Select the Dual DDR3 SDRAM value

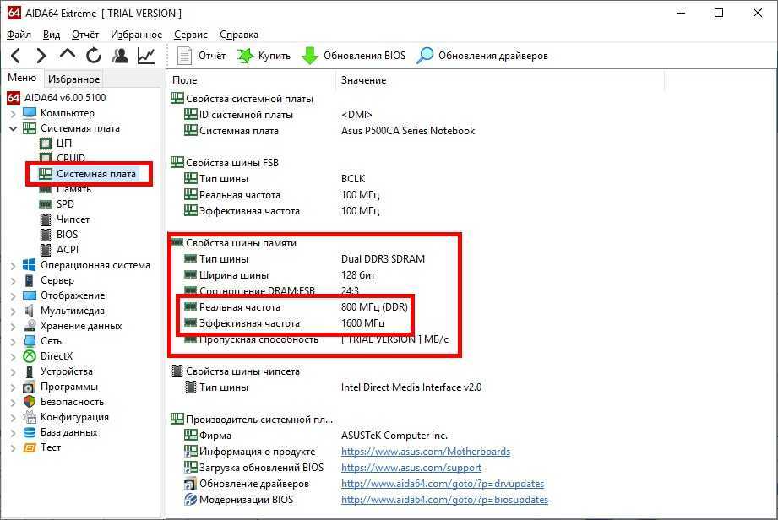pyautogui.click(x=383, y=259)
